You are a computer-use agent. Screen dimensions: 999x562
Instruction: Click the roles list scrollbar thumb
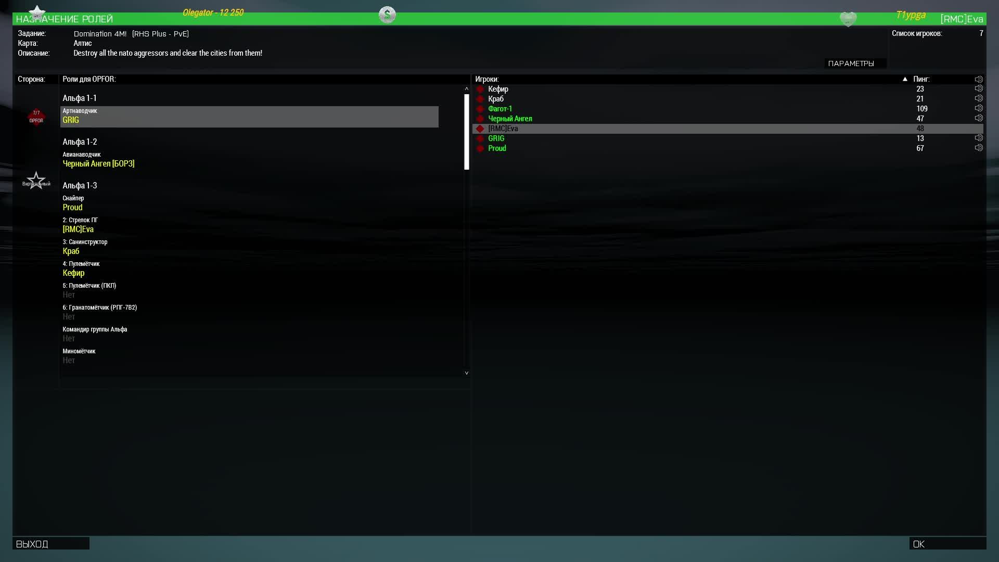(x=467, y=132)
